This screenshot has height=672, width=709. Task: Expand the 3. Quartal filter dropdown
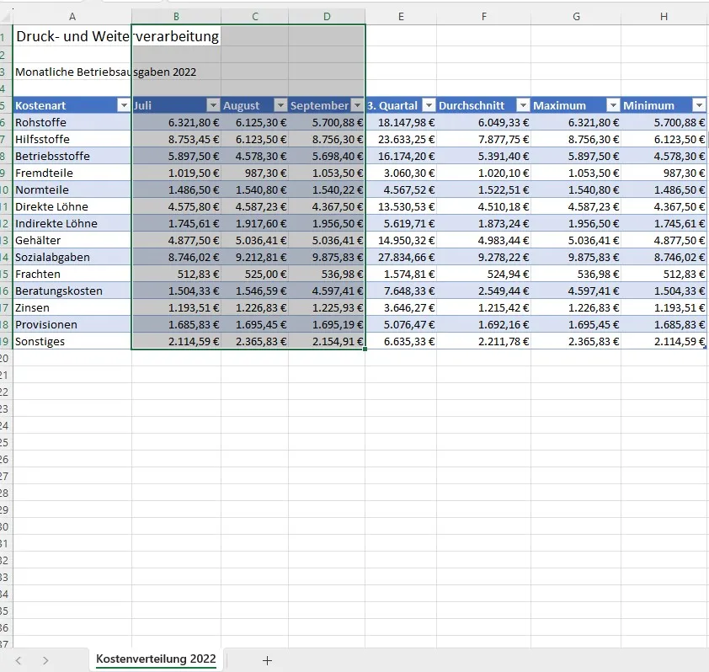[x=429, y=105]
